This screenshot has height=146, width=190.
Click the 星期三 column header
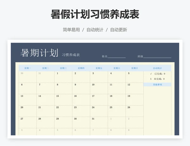click(63, 68)
